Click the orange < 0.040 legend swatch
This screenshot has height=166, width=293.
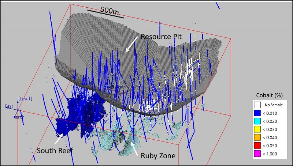coord(257,137)
